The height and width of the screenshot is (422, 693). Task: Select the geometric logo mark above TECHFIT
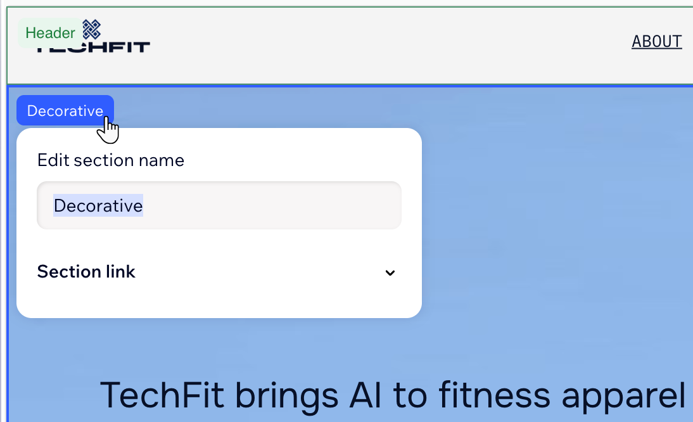coord(92,30)
